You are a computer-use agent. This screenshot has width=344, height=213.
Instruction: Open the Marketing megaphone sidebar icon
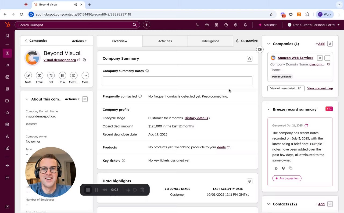click(7, 65)
